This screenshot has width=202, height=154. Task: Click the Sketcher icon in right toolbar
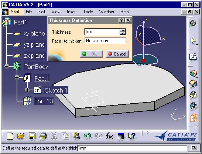pos(193,56)
